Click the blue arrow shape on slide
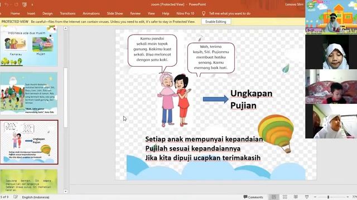The image size is (357, 200). pyautogui.click(x=216, y=99)
